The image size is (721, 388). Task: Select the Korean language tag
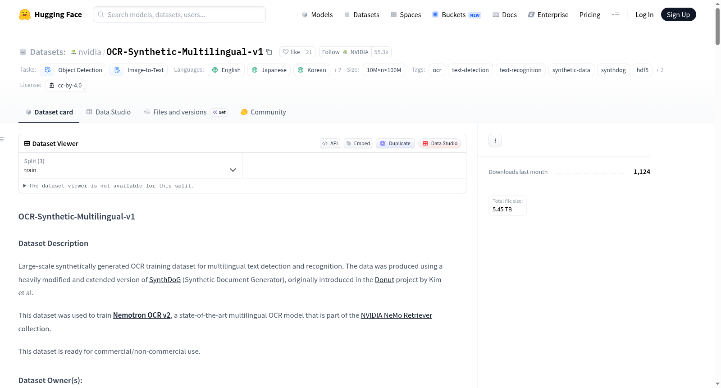(312, 70)
